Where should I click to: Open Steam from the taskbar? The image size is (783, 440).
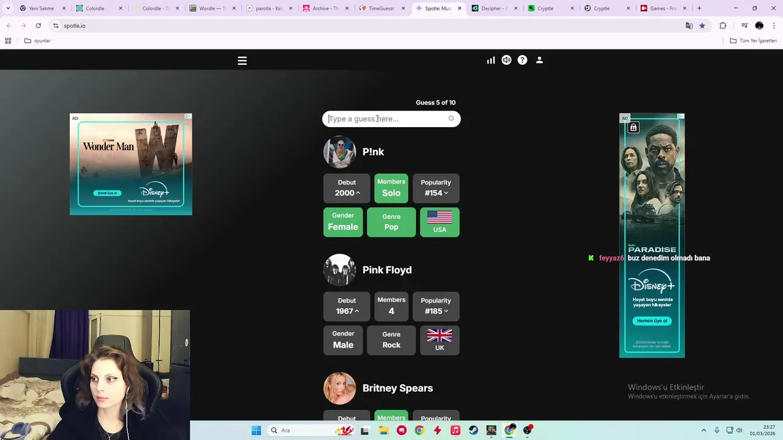[x=473, y=430]
